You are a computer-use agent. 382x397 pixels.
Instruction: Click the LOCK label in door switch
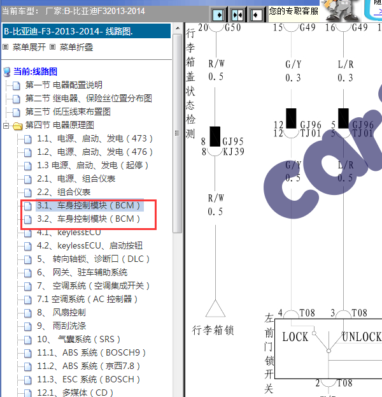tap(295, 337)
